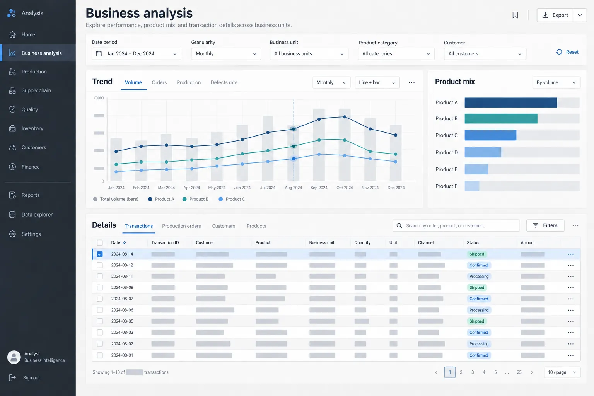Screen dimensions: 594x396
Task: Sort the table by Date column
Action: pos(118,243)
